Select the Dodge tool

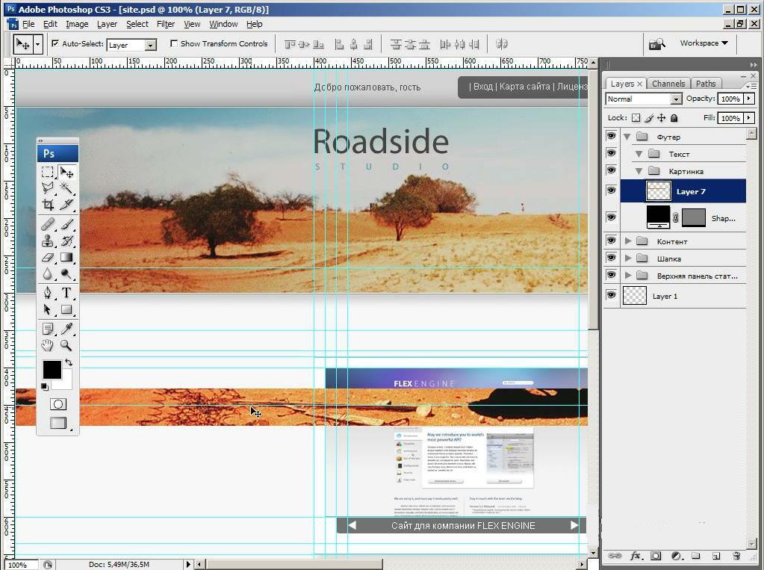coord(66,273)
